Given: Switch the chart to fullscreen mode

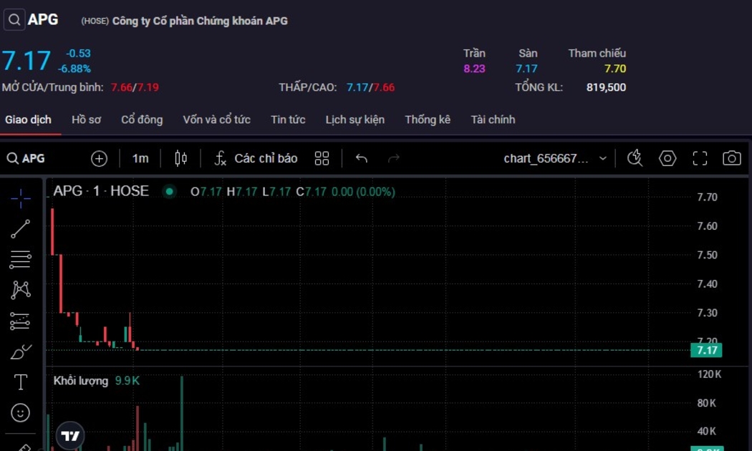Looking at the screenshot, I should click(700, 158).
